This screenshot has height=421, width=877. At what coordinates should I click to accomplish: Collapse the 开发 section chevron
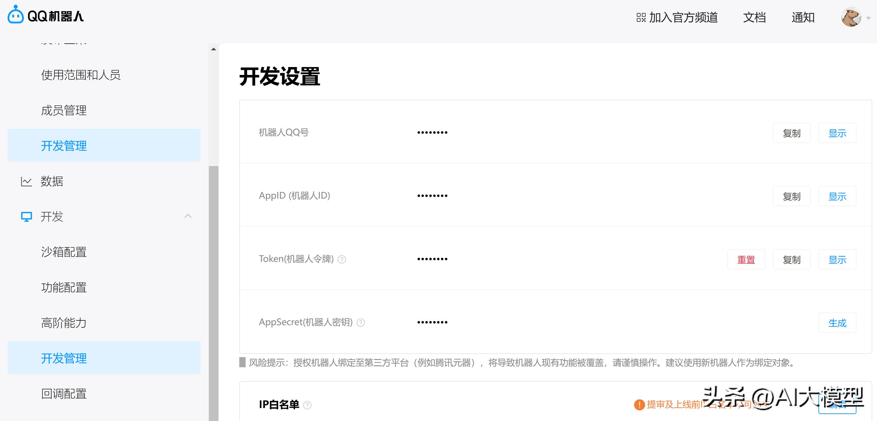[188, 216]
